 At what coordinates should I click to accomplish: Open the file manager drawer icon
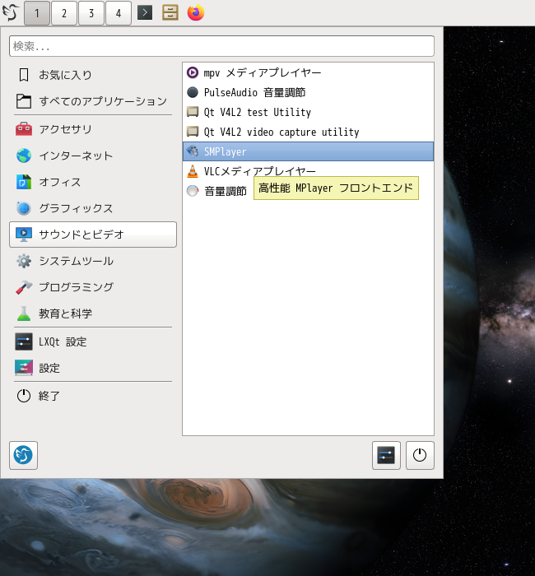170,13
